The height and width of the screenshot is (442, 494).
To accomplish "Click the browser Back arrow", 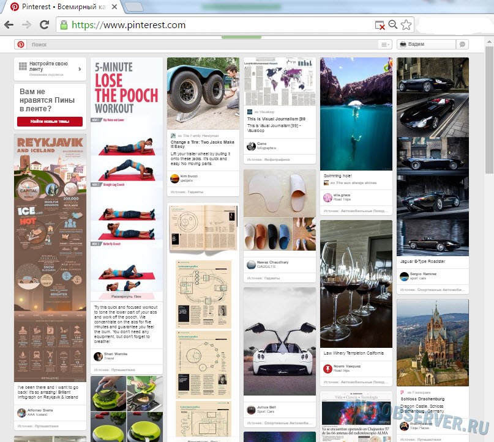I will click(x=9, y=25).
